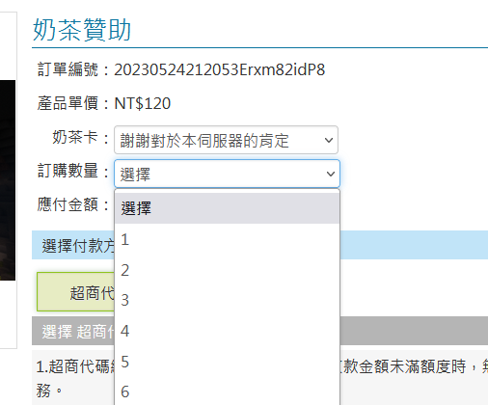The image size is (488, 405).
Task: Click the blue 選擇付款方式 section bar
Action: (x=259, y=245)
